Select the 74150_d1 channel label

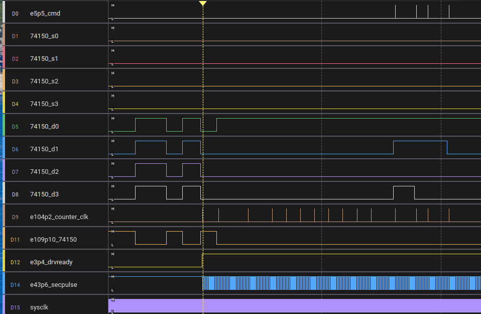pos(44,149)
